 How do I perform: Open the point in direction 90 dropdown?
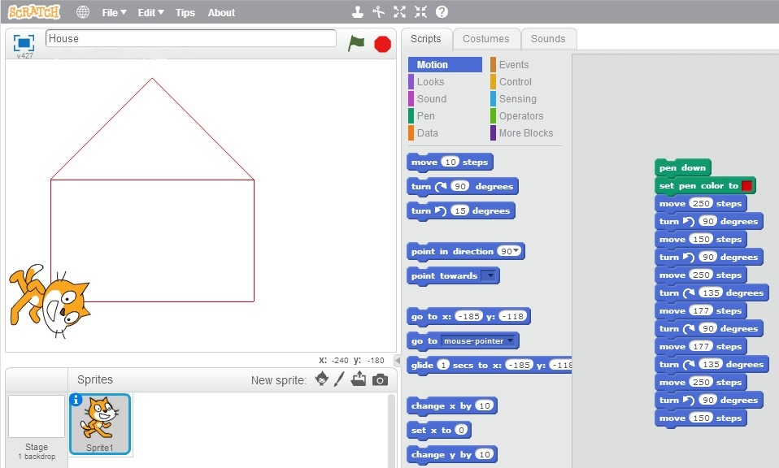516,252
